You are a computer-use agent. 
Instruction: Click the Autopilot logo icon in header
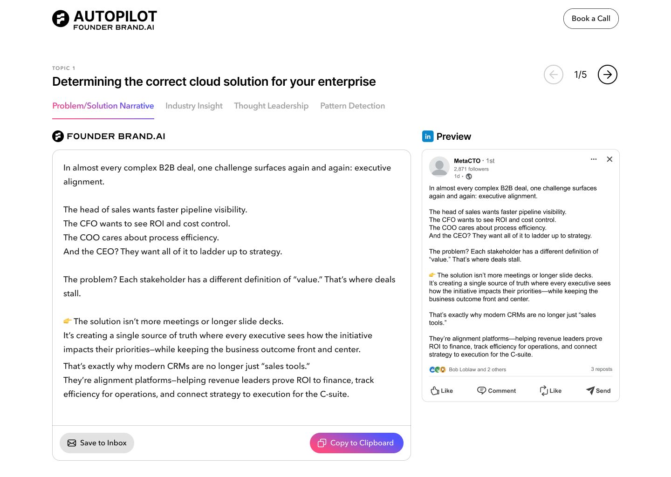pos(61,19)
